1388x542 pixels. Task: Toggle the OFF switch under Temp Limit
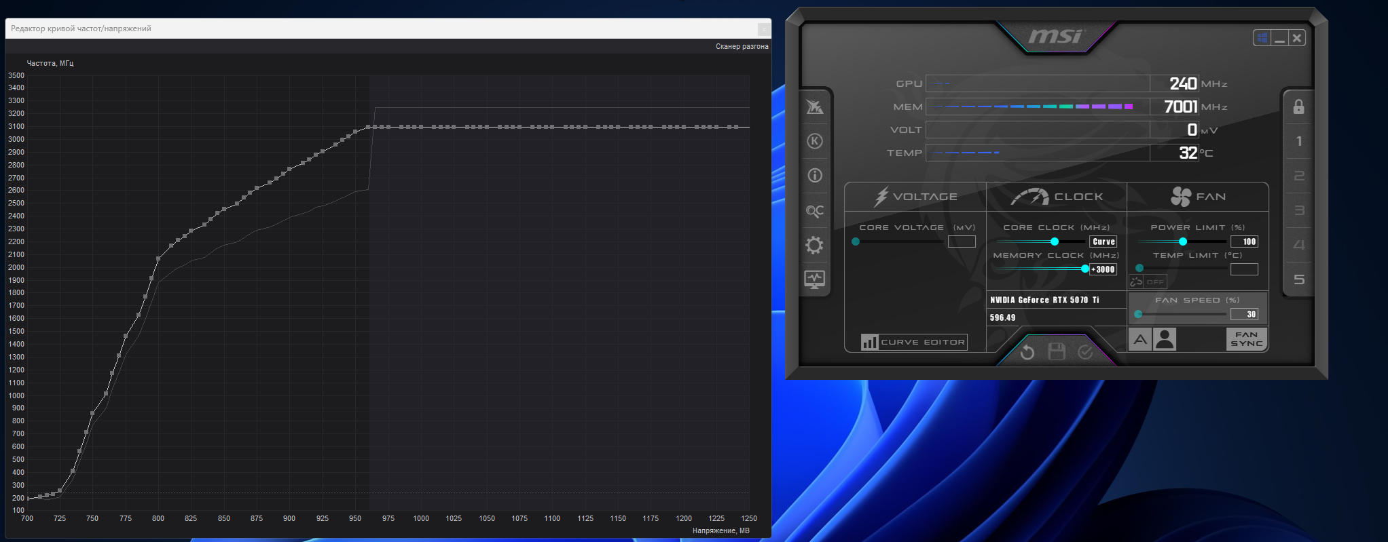[1154, 282]
